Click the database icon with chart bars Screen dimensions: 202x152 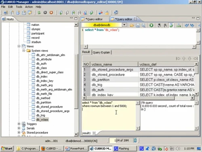point(85,13)
